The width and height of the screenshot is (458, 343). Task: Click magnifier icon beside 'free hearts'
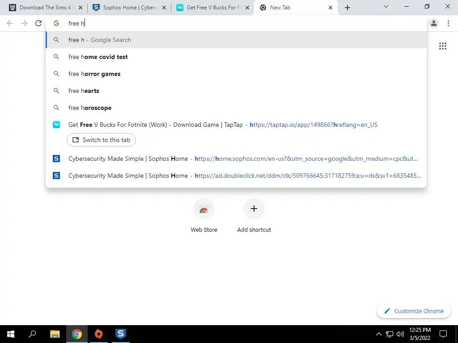(x=56, y=91)
